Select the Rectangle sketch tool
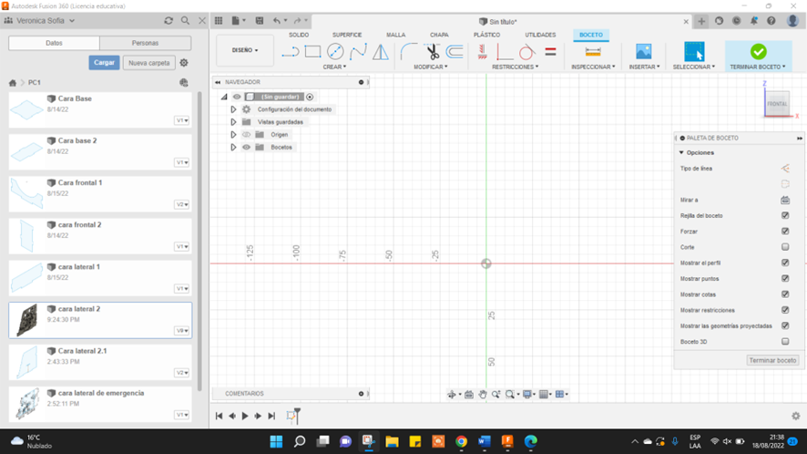The height and width of the screenshot is (454, 807). pos(312,52)
